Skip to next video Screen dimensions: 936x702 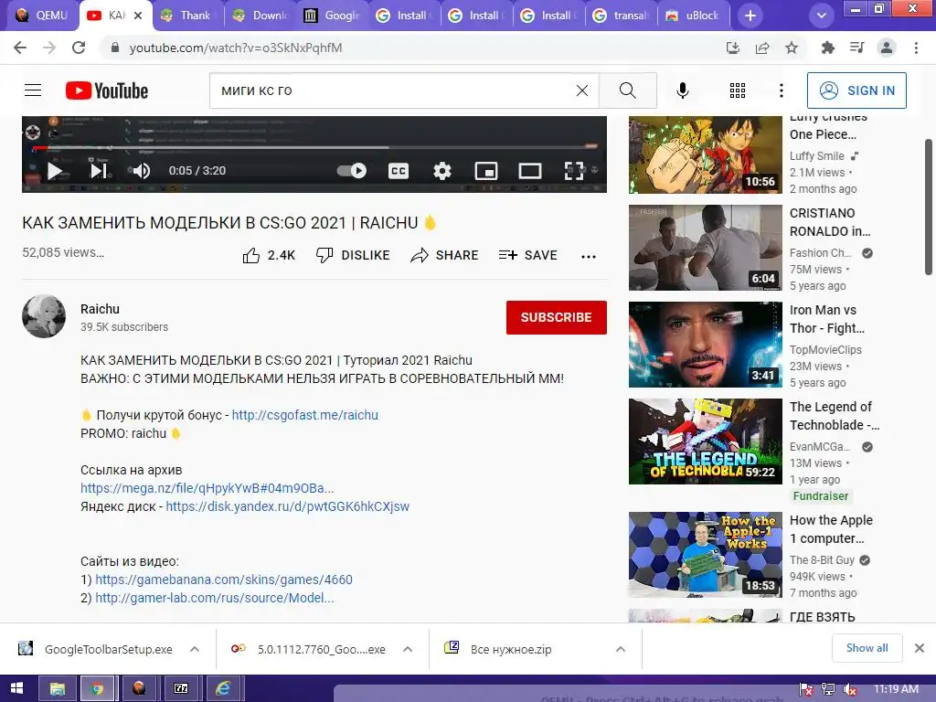coord(99,171)
